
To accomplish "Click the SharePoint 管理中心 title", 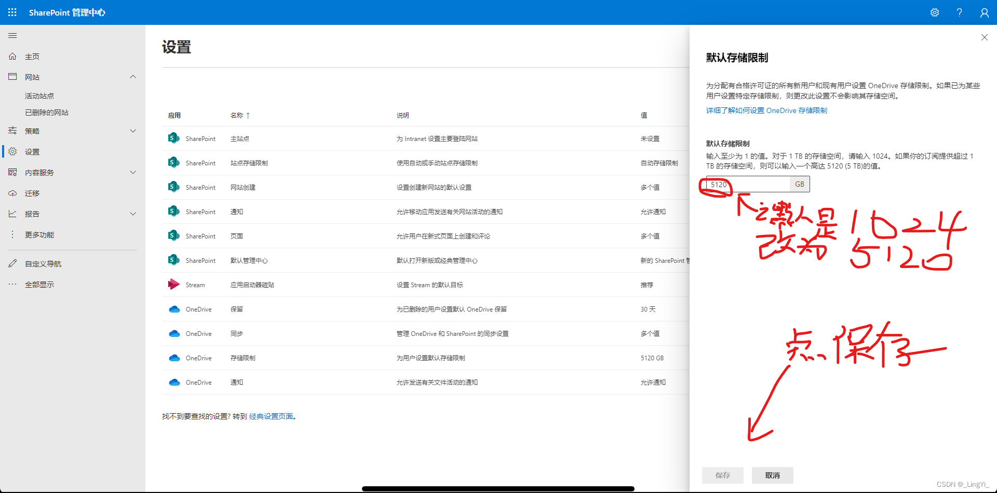I will (x=67, y=12).
